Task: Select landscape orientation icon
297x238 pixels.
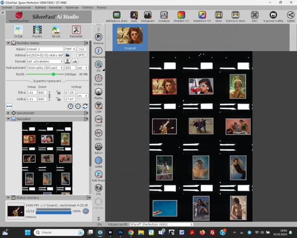Action: 75,61
